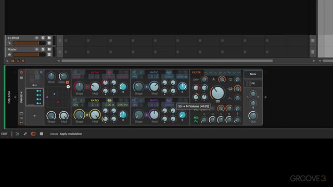Add a new modulator with plus slot
Viewport: 333px width, 187px height.
pyautogui.click(x=35, y=116)
